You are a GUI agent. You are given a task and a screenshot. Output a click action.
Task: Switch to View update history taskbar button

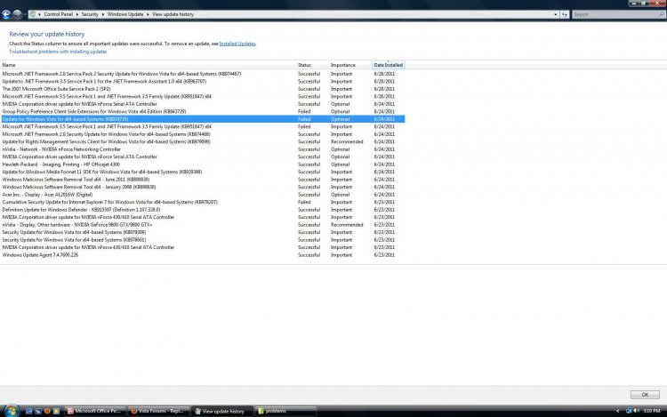pyautogui.click(x=221, y=411)
